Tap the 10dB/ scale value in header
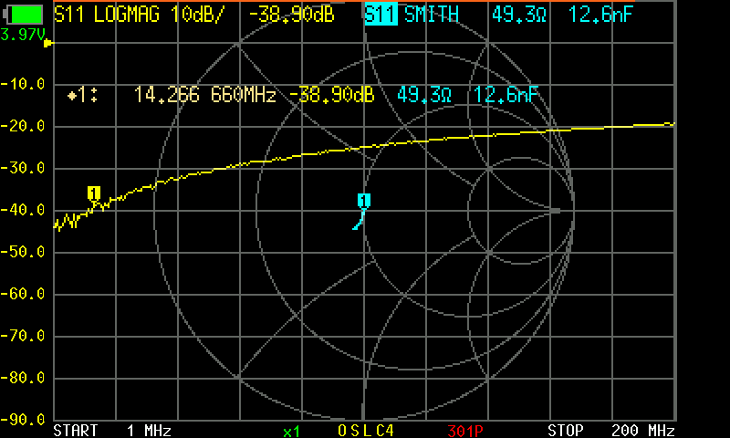730x438 pixels. [197, 15]
